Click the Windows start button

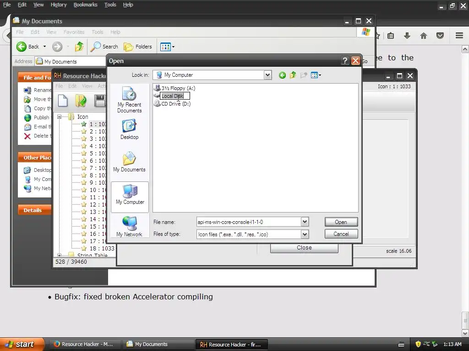(x=22, y=344)
